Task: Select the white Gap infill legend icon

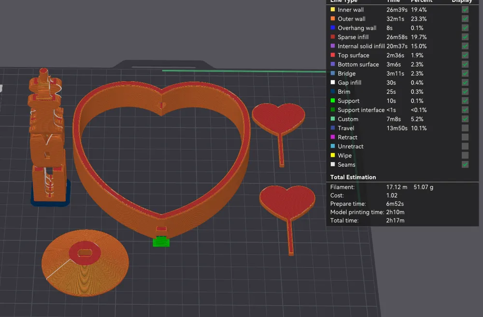Action: [333, 83]
